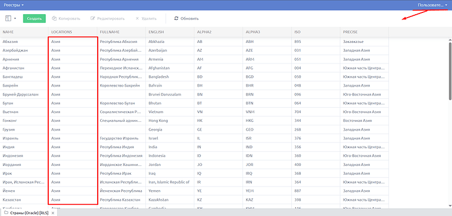The width and height of the screenshot is (452, 216).
Task: Click the AZ alpha2 code cell
Action: (218, 50)
